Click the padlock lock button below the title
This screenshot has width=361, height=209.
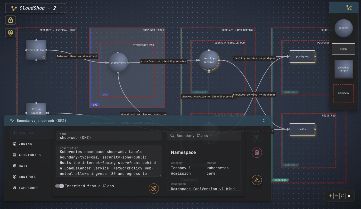[11, 20]
